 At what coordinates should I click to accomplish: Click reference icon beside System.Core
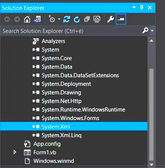(36, 58)
